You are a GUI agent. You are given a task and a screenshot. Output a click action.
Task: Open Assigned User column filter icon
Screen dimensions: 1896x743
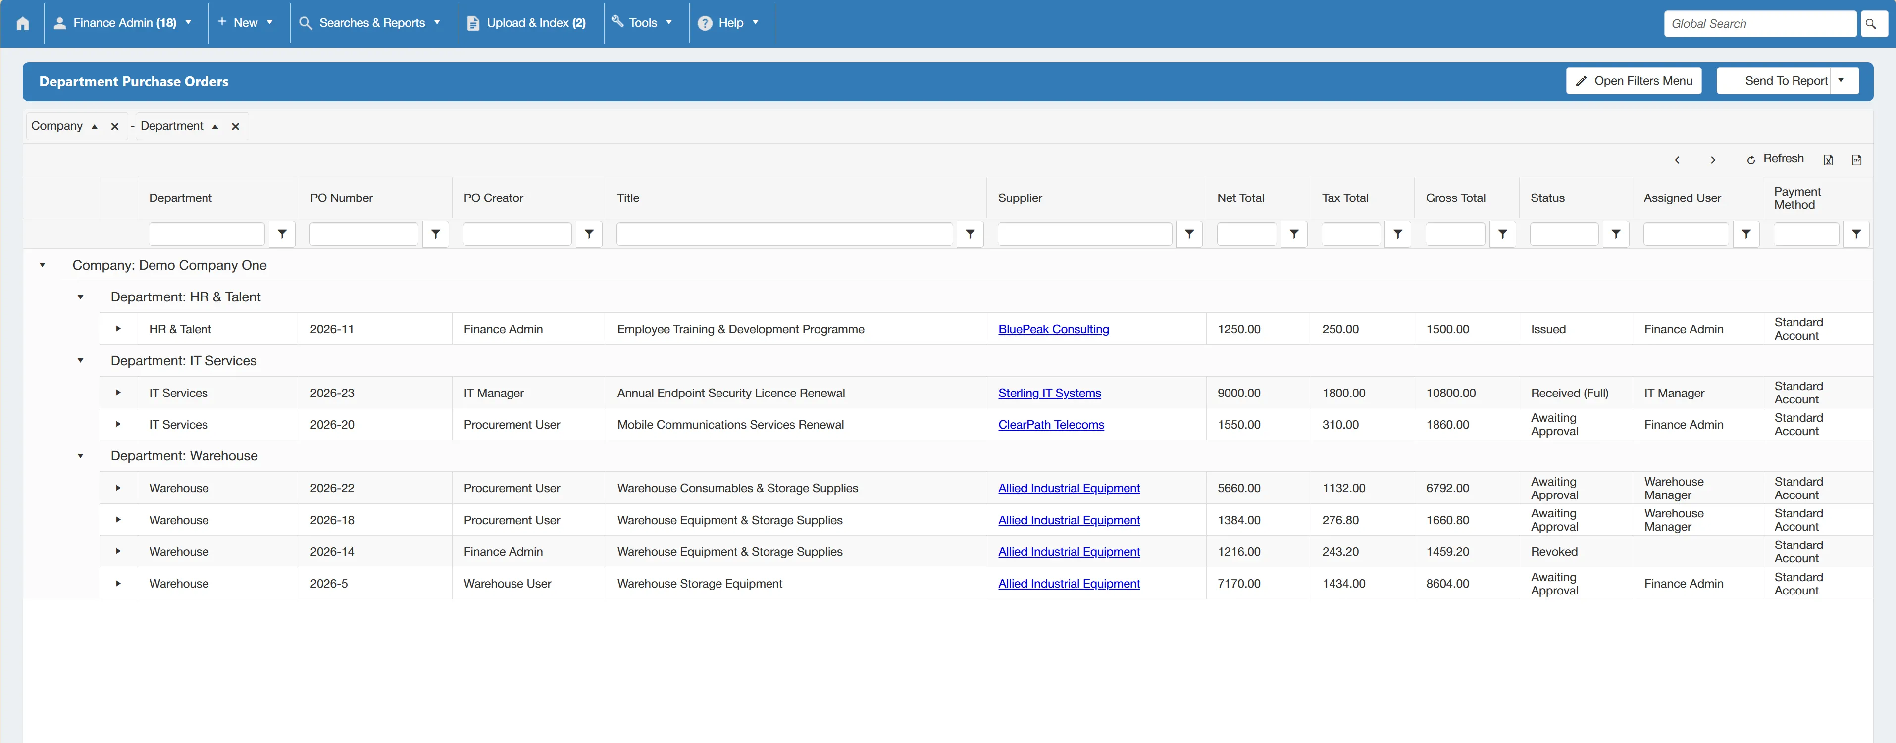(x=1746, y=234)
